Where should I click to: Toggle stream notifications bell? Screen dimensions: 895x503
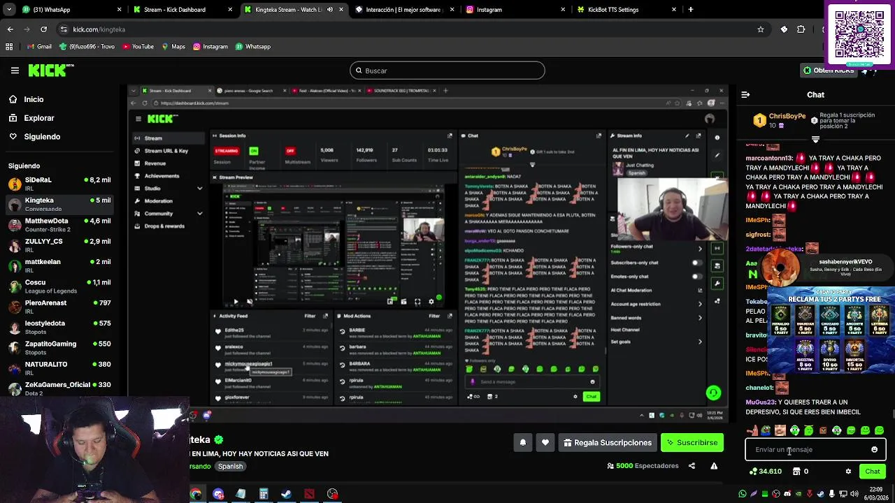(x=522, y=442)
